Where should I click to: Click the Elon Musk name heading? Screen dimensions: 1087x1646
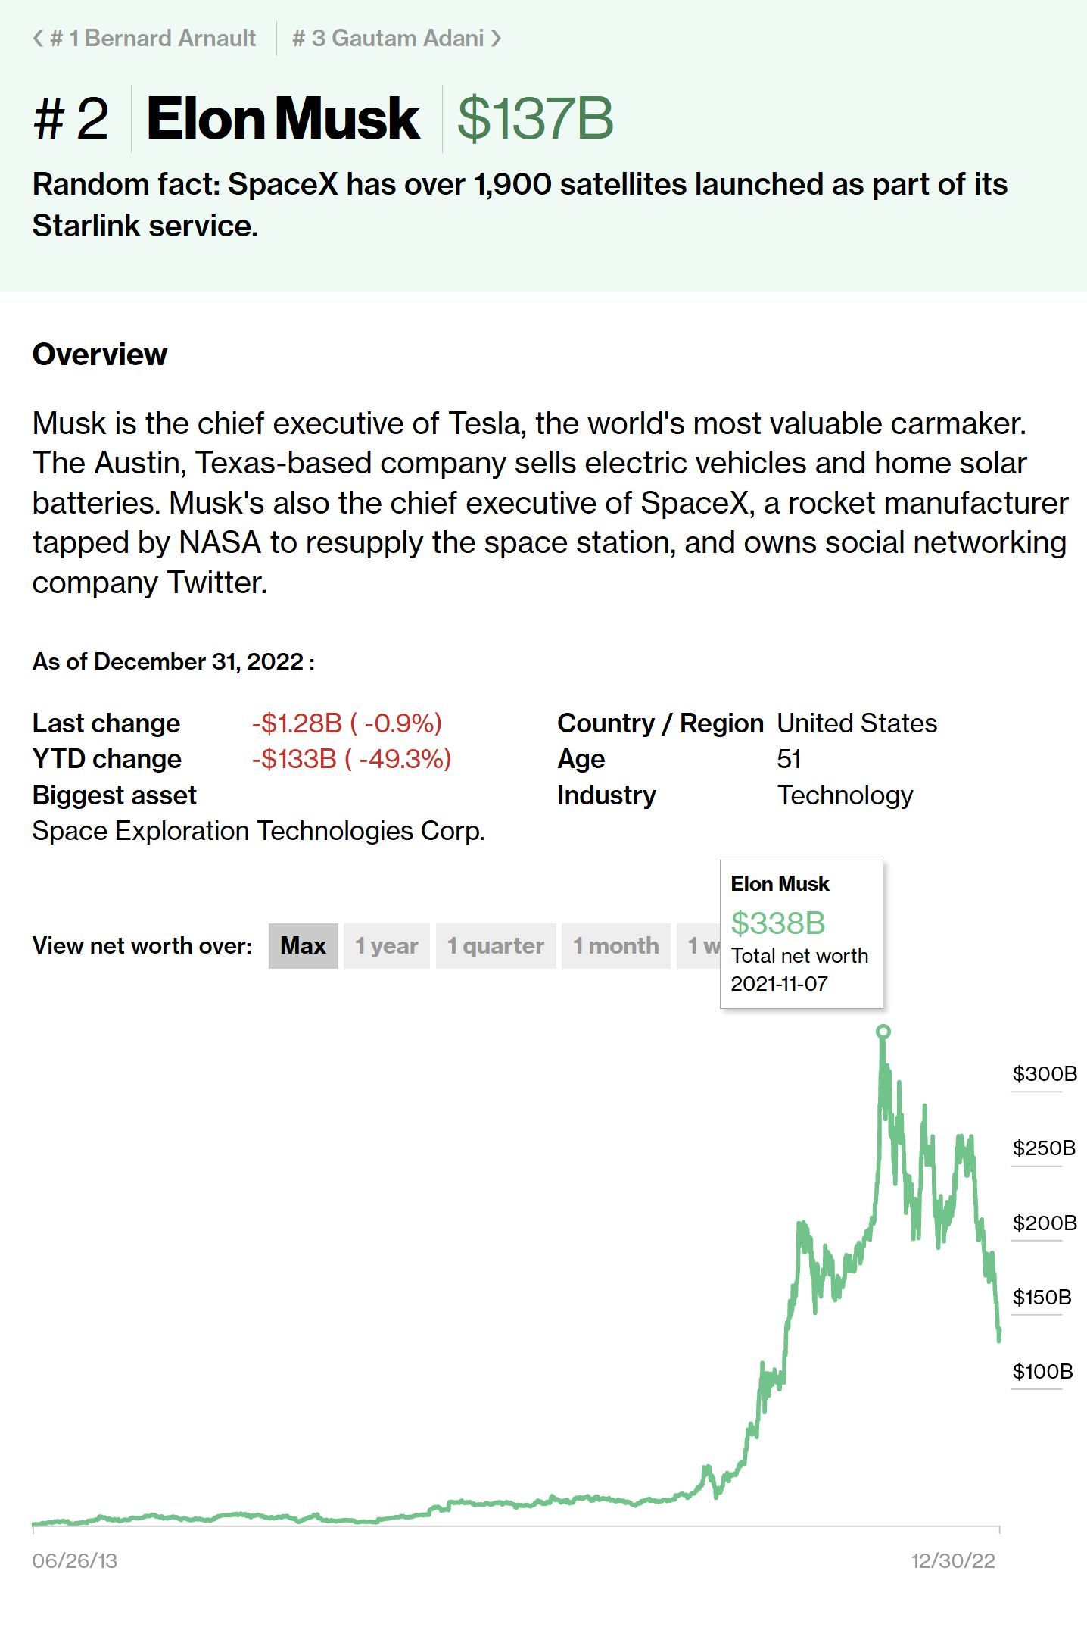point(283,119)
